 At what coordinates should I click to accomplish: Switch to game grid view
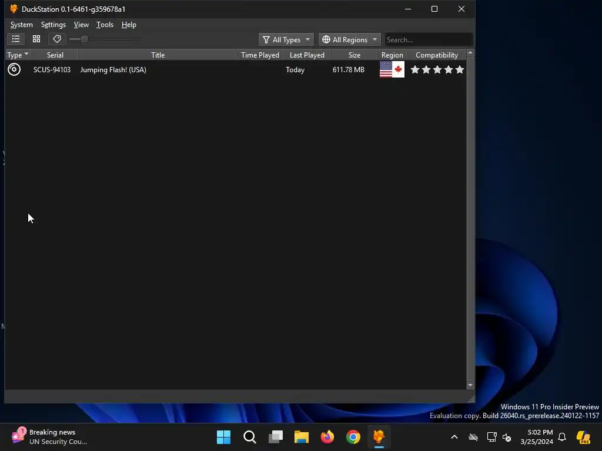coord(36,39)
